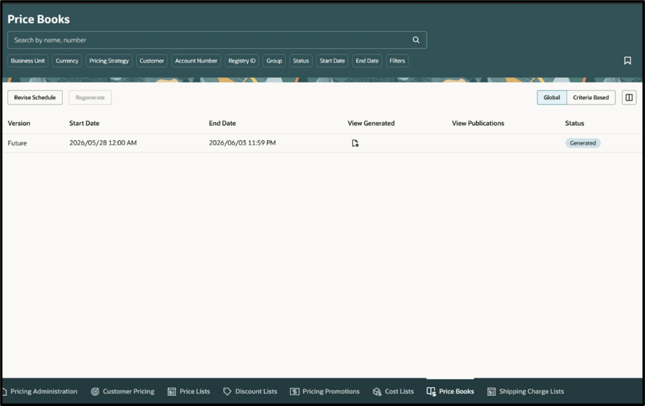Click the search magnifier icon
This screenshot has height=406, width=645.
416,40
